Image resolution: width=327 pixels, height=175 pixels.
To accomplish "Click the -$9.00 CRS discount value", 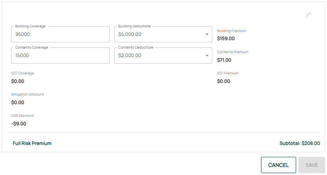I will 19,124.
